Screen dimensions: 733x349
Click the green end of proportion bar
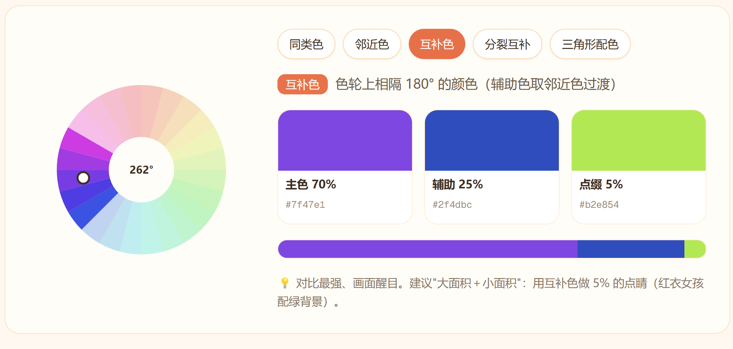[695, 249]
